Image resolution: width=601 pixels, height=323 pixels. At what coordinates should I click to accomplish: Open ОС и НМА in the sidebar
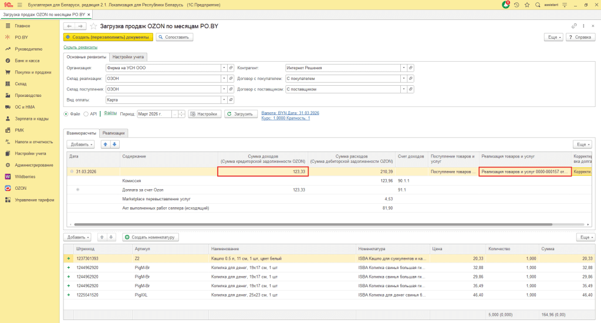point(25,107)
